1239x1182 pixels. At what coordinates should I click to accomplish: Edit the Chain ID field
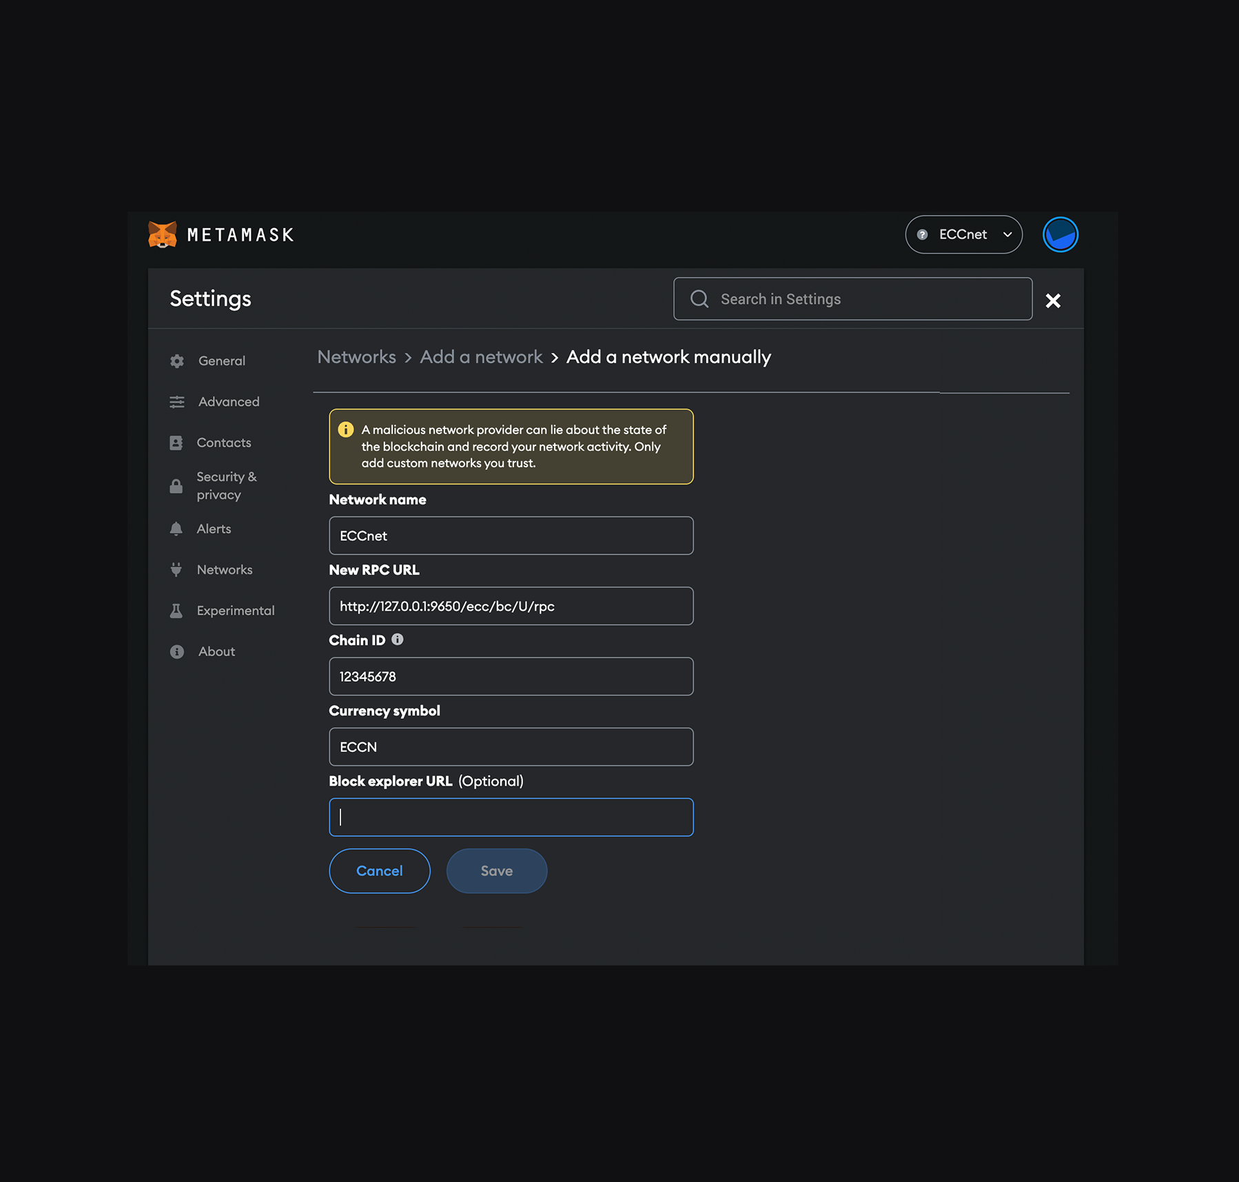511,676
